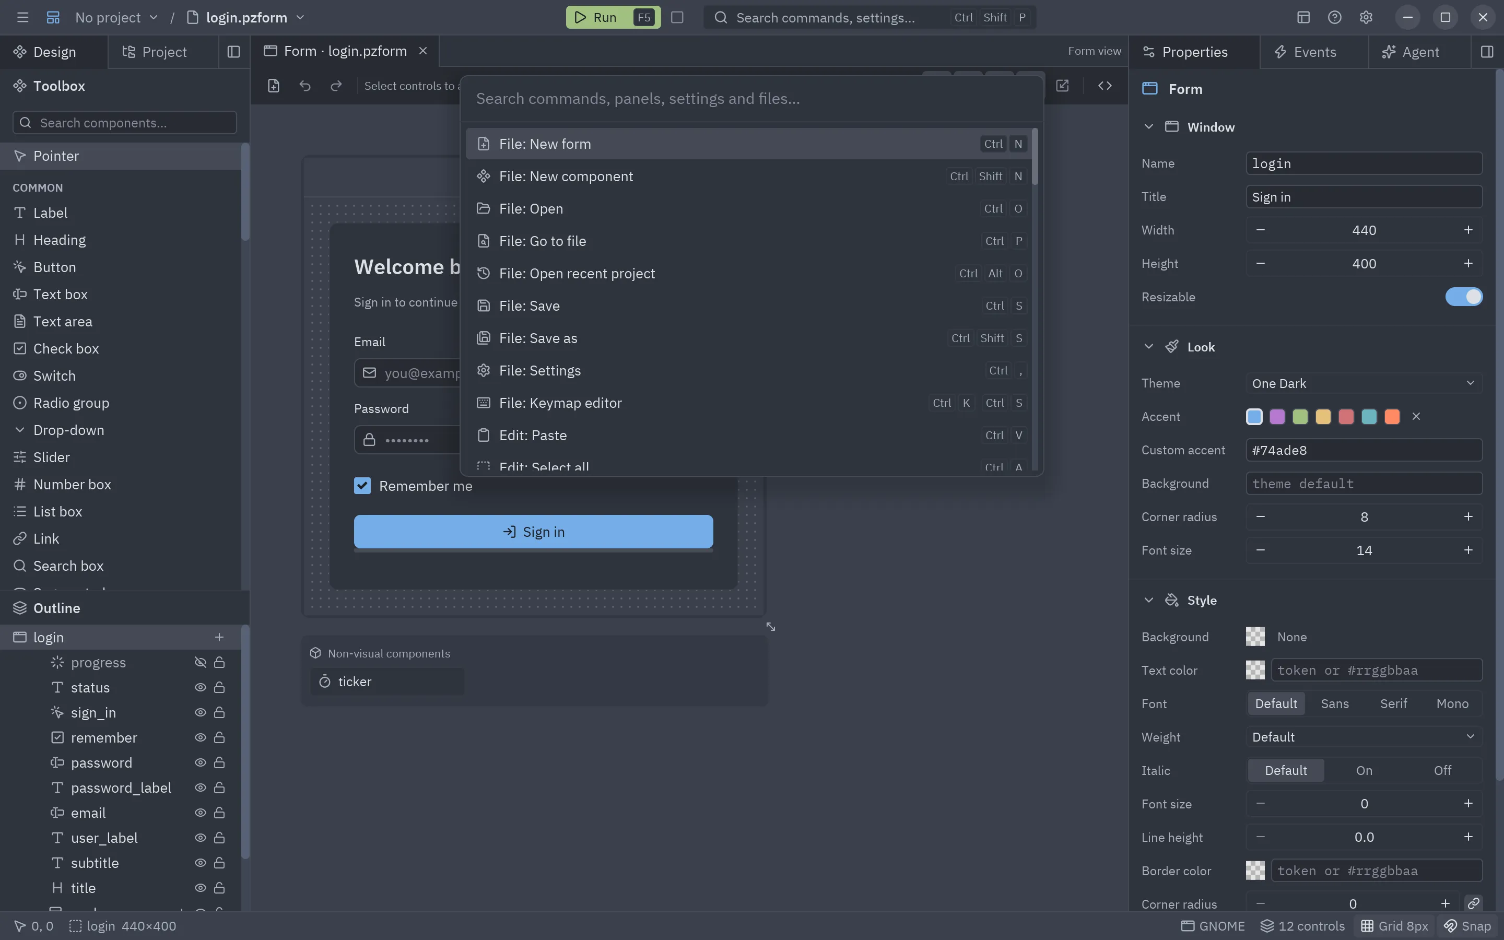Collapse the right sidebar panel icon
Image resolution: width=1504 pixels, height=940 pixels.
click(x=1487, y=52)
